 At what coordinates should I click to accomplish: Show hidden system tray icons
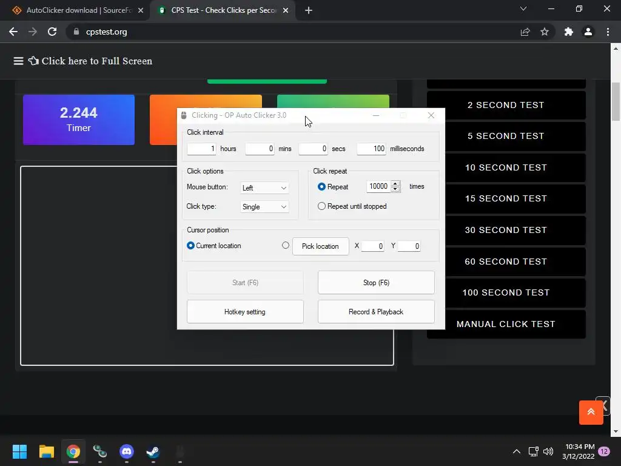(517, 451)
